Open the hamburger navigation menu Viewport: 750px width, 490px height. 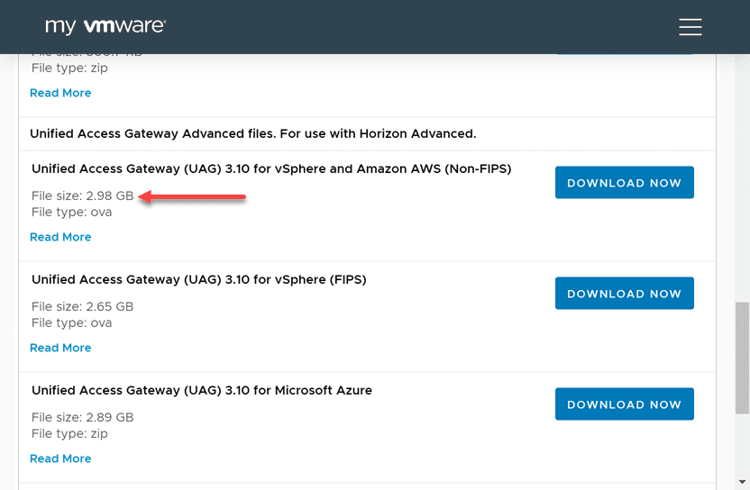(x=691, y=27)
